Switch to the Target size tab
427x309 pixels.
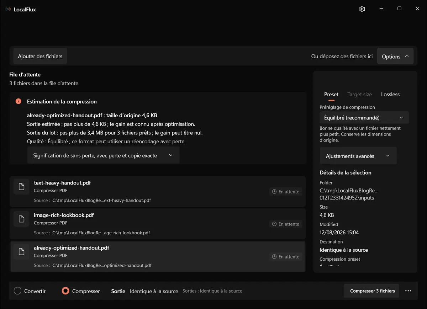pyautogui.click(x=360, y=94)
